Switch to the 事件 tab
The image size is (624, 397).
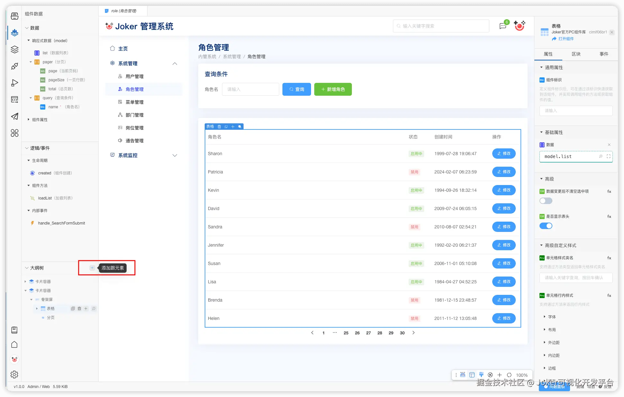coord(604,54)
